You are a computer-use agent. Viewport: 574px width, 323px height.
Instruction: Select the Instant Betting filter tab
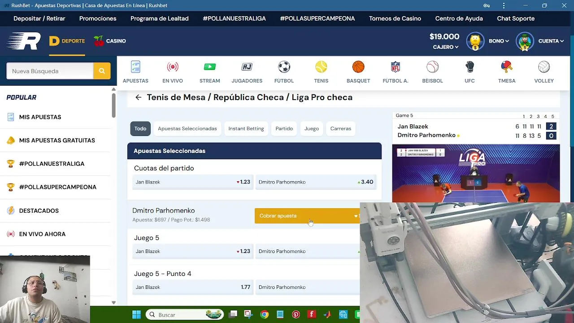click(246, 128)
